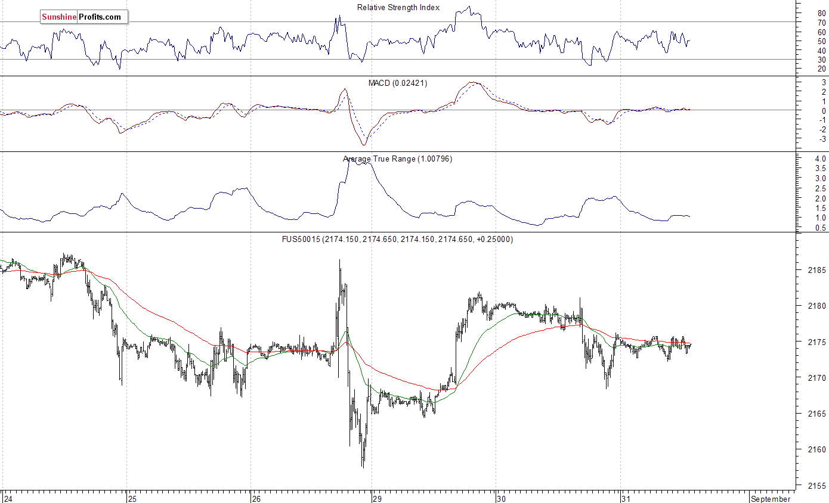
Task: Click the RSI axis value 70
Action: (x=821, y=23)
